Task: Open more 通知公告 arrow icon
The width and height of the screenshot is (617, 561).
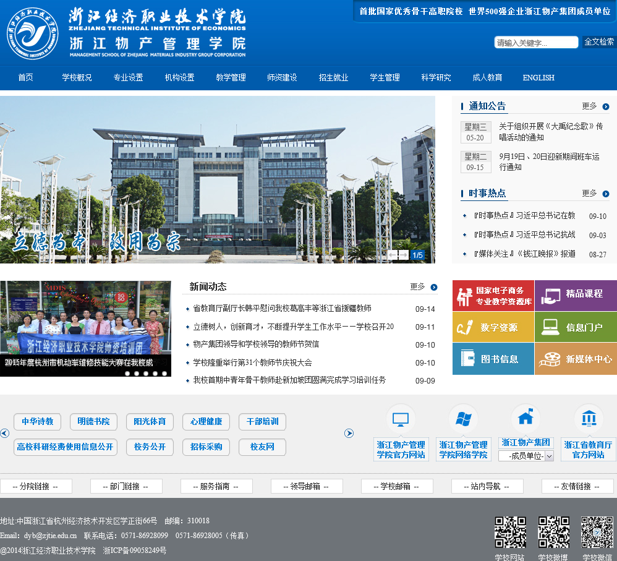Action: tap(606, 106)
